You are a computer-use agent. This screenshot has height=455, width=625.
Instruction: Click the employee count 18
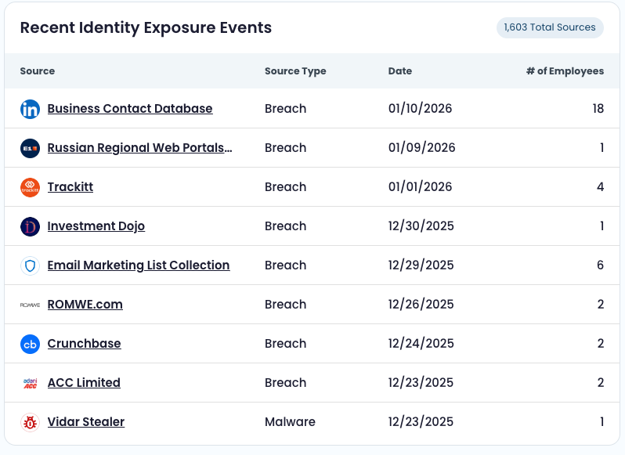point(598,108)
